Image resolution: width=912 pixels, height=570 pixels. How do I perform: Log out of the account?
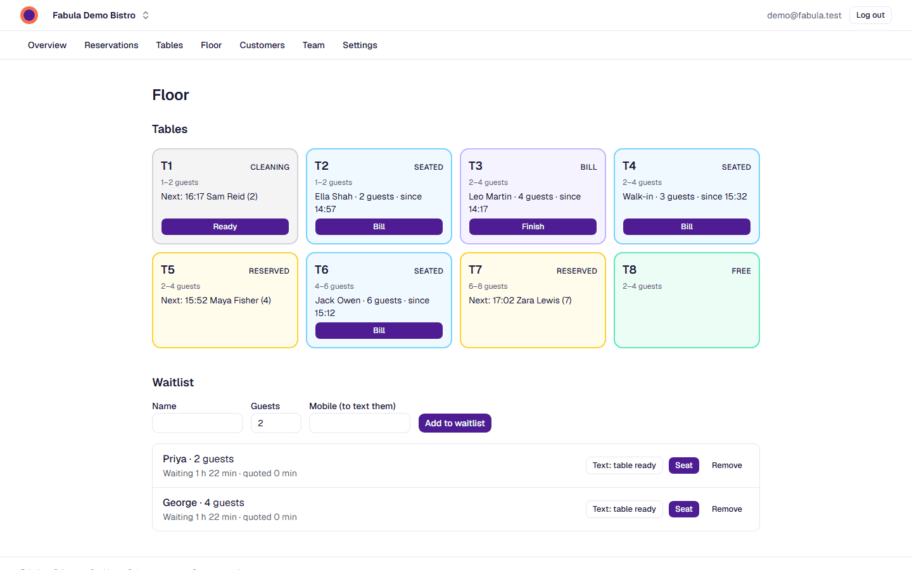pos(870,15)
